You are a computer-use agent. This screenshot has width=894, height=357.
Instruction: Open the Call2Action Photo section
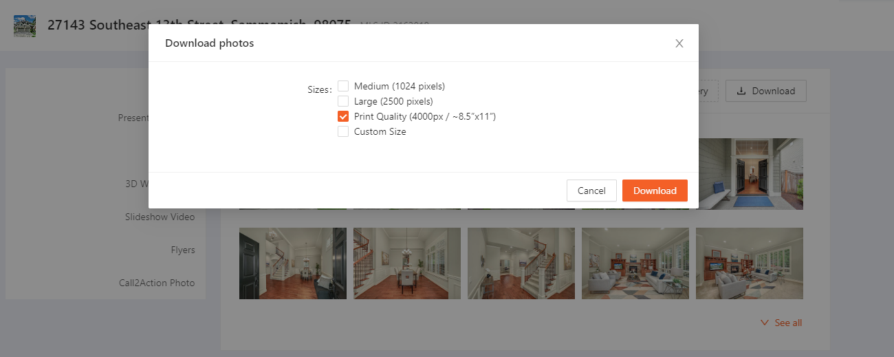click(x=157, y=283)
